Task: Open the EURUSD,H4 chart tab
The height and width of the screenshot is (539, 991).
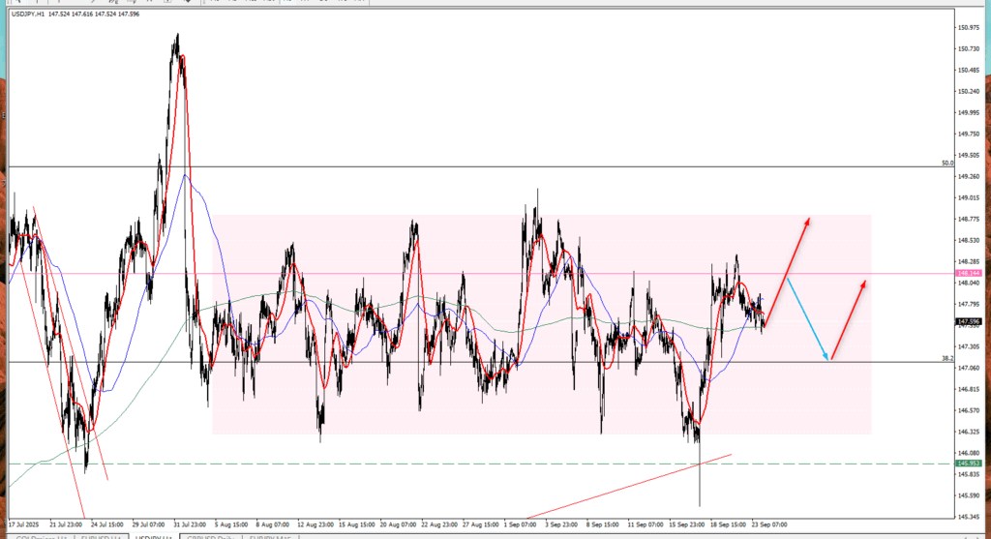Action: 100,535
